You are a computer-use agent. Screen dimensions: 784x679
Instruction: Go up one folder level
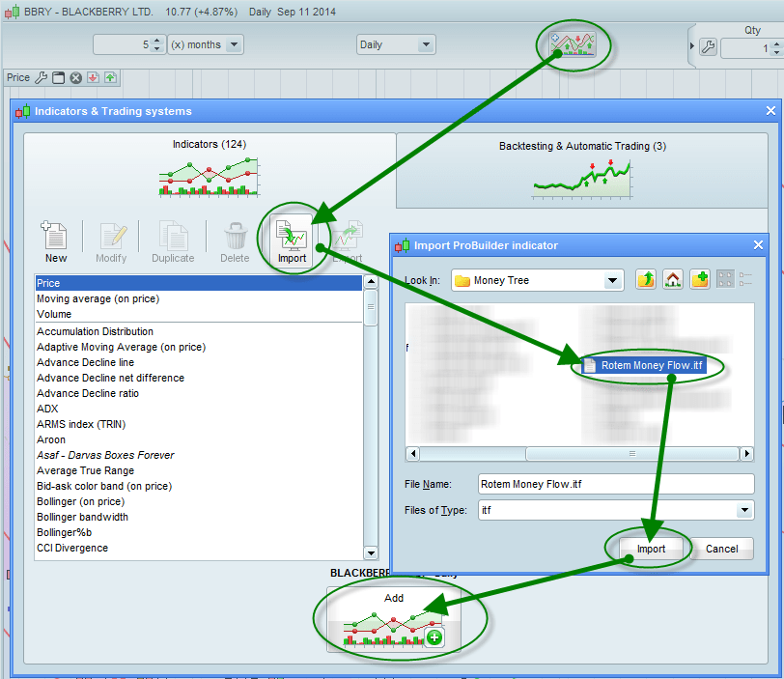coord(645,280)
